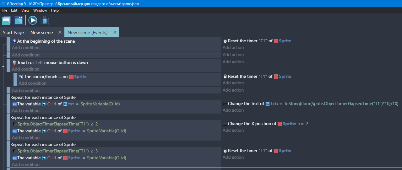This screenshot has height=170, width=402.
Task: Collapse the mouse button event's sub-events triangle
Action: [3, 66]
